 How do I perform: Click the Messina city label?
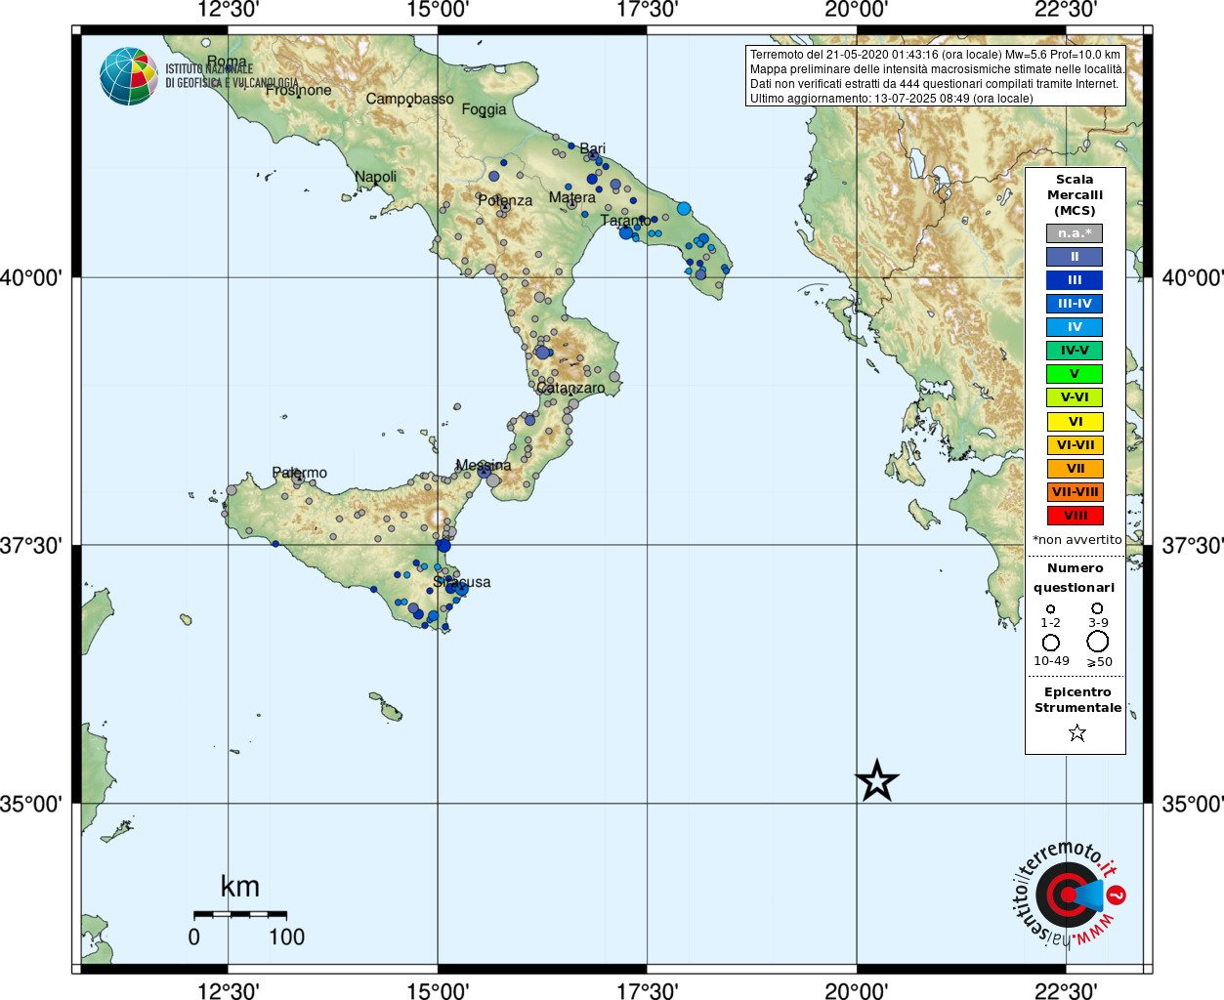click(x=484, y=465)
